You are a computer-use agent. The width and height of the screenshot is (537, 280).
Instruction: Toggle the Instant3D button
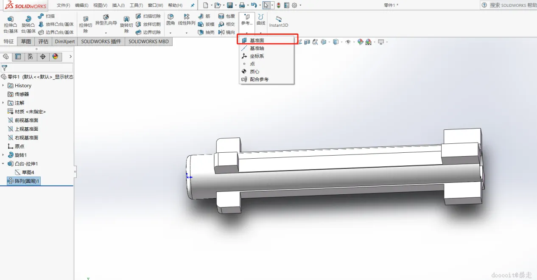tap(279, 22)
